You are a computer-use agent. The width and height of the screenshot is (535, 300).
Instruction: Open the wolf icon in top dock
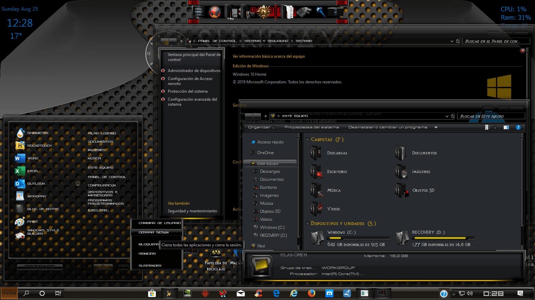click(304, 12)
